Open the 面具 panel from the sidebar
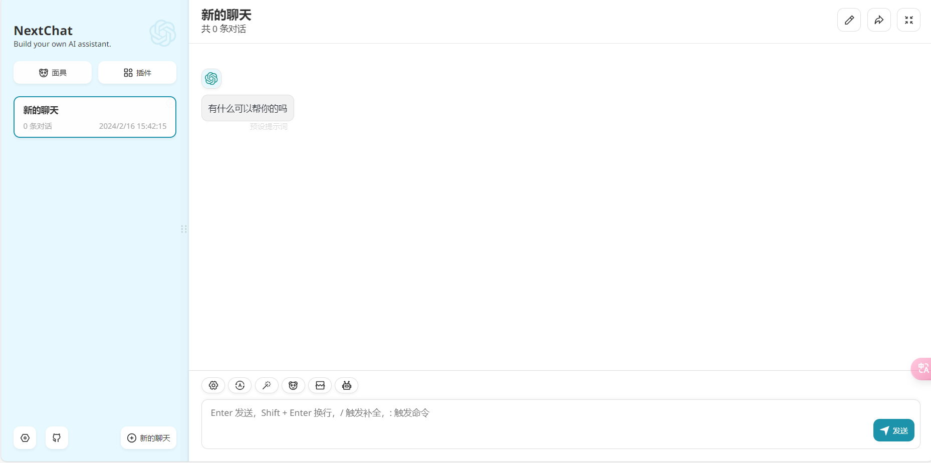 [x=52, y=72]
